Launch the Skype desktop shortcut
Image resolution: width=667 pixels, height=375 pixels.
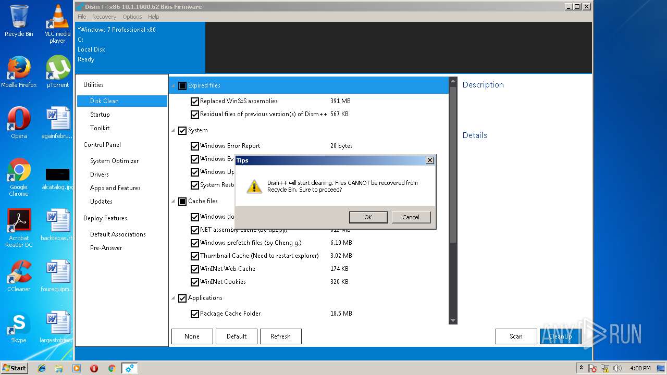click(x=19, y=327)
